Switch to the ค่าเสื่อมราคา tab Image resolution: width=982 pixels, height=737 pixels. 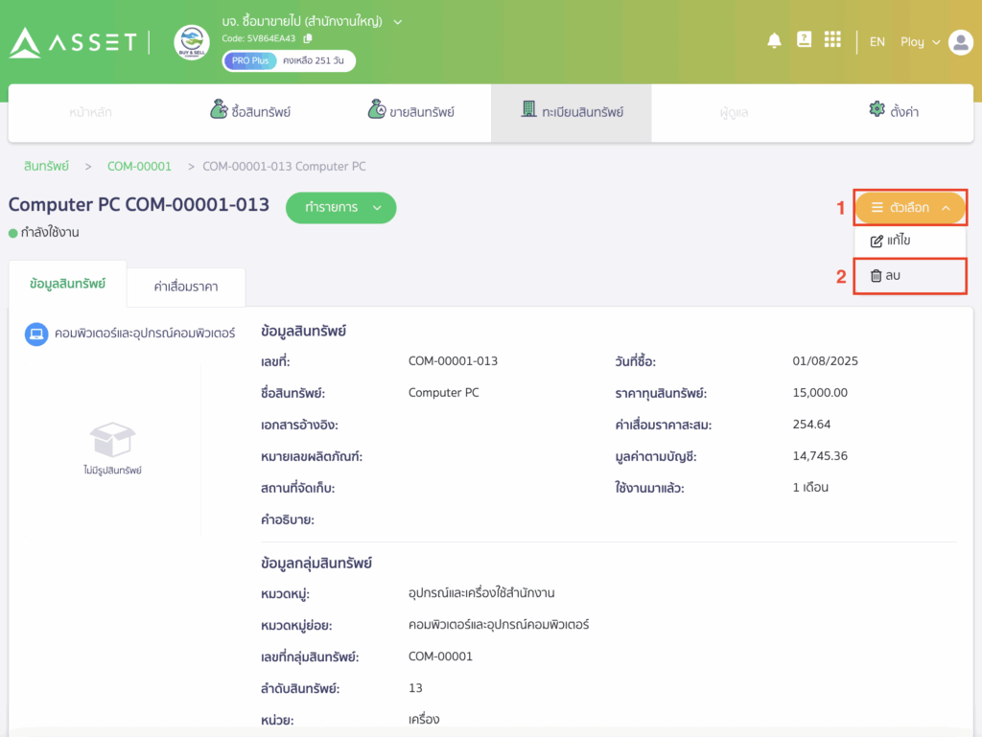pos(186,287)
